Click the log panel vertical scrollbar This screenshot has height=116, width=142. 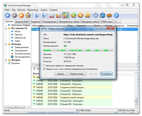[x=136, y=90]
